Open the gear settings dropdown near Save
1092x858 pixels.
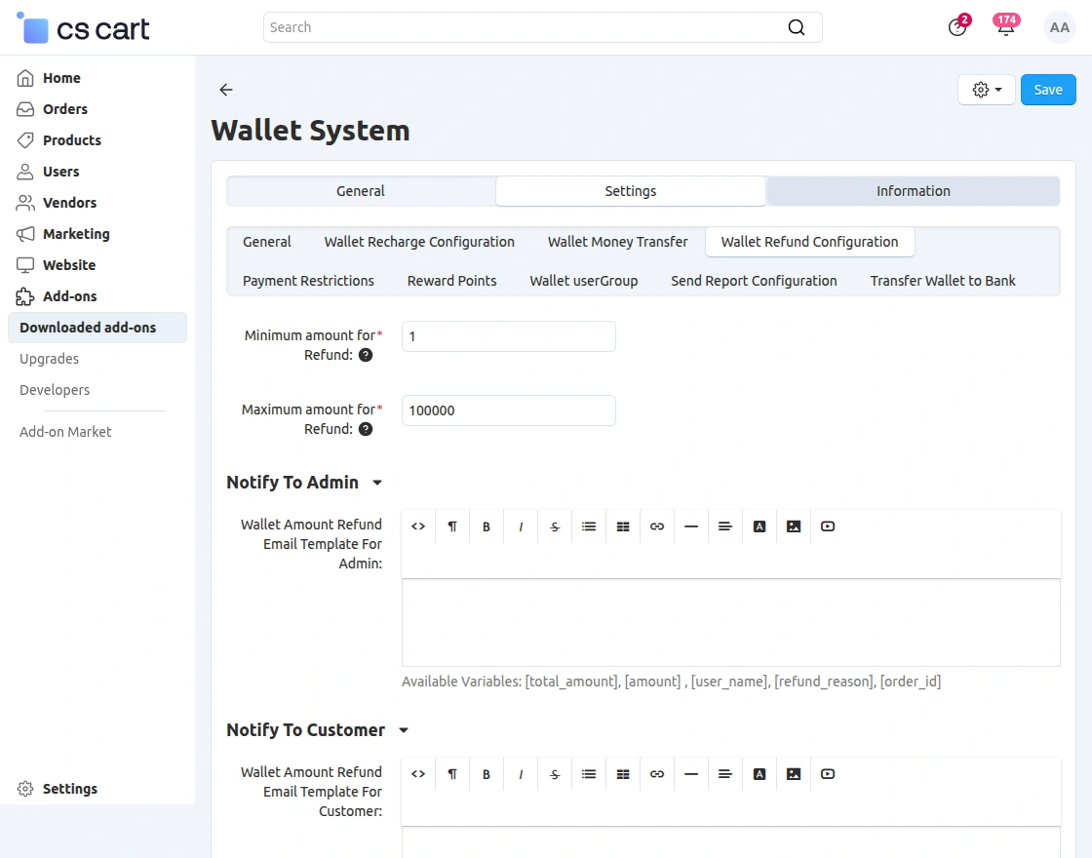tap(986, 89)
